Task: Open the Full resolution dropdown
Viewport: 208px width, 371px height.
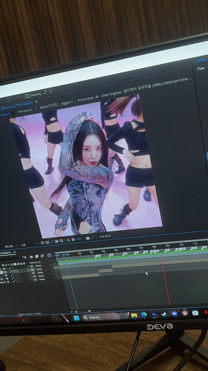Action: coord(29,244)
